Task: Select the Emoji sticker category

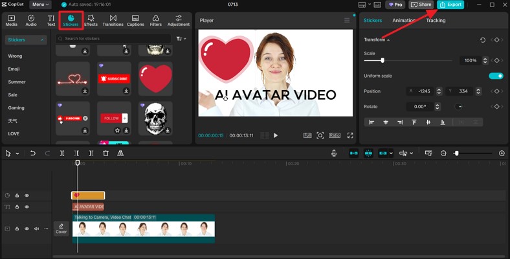Action: click(14, 69)
